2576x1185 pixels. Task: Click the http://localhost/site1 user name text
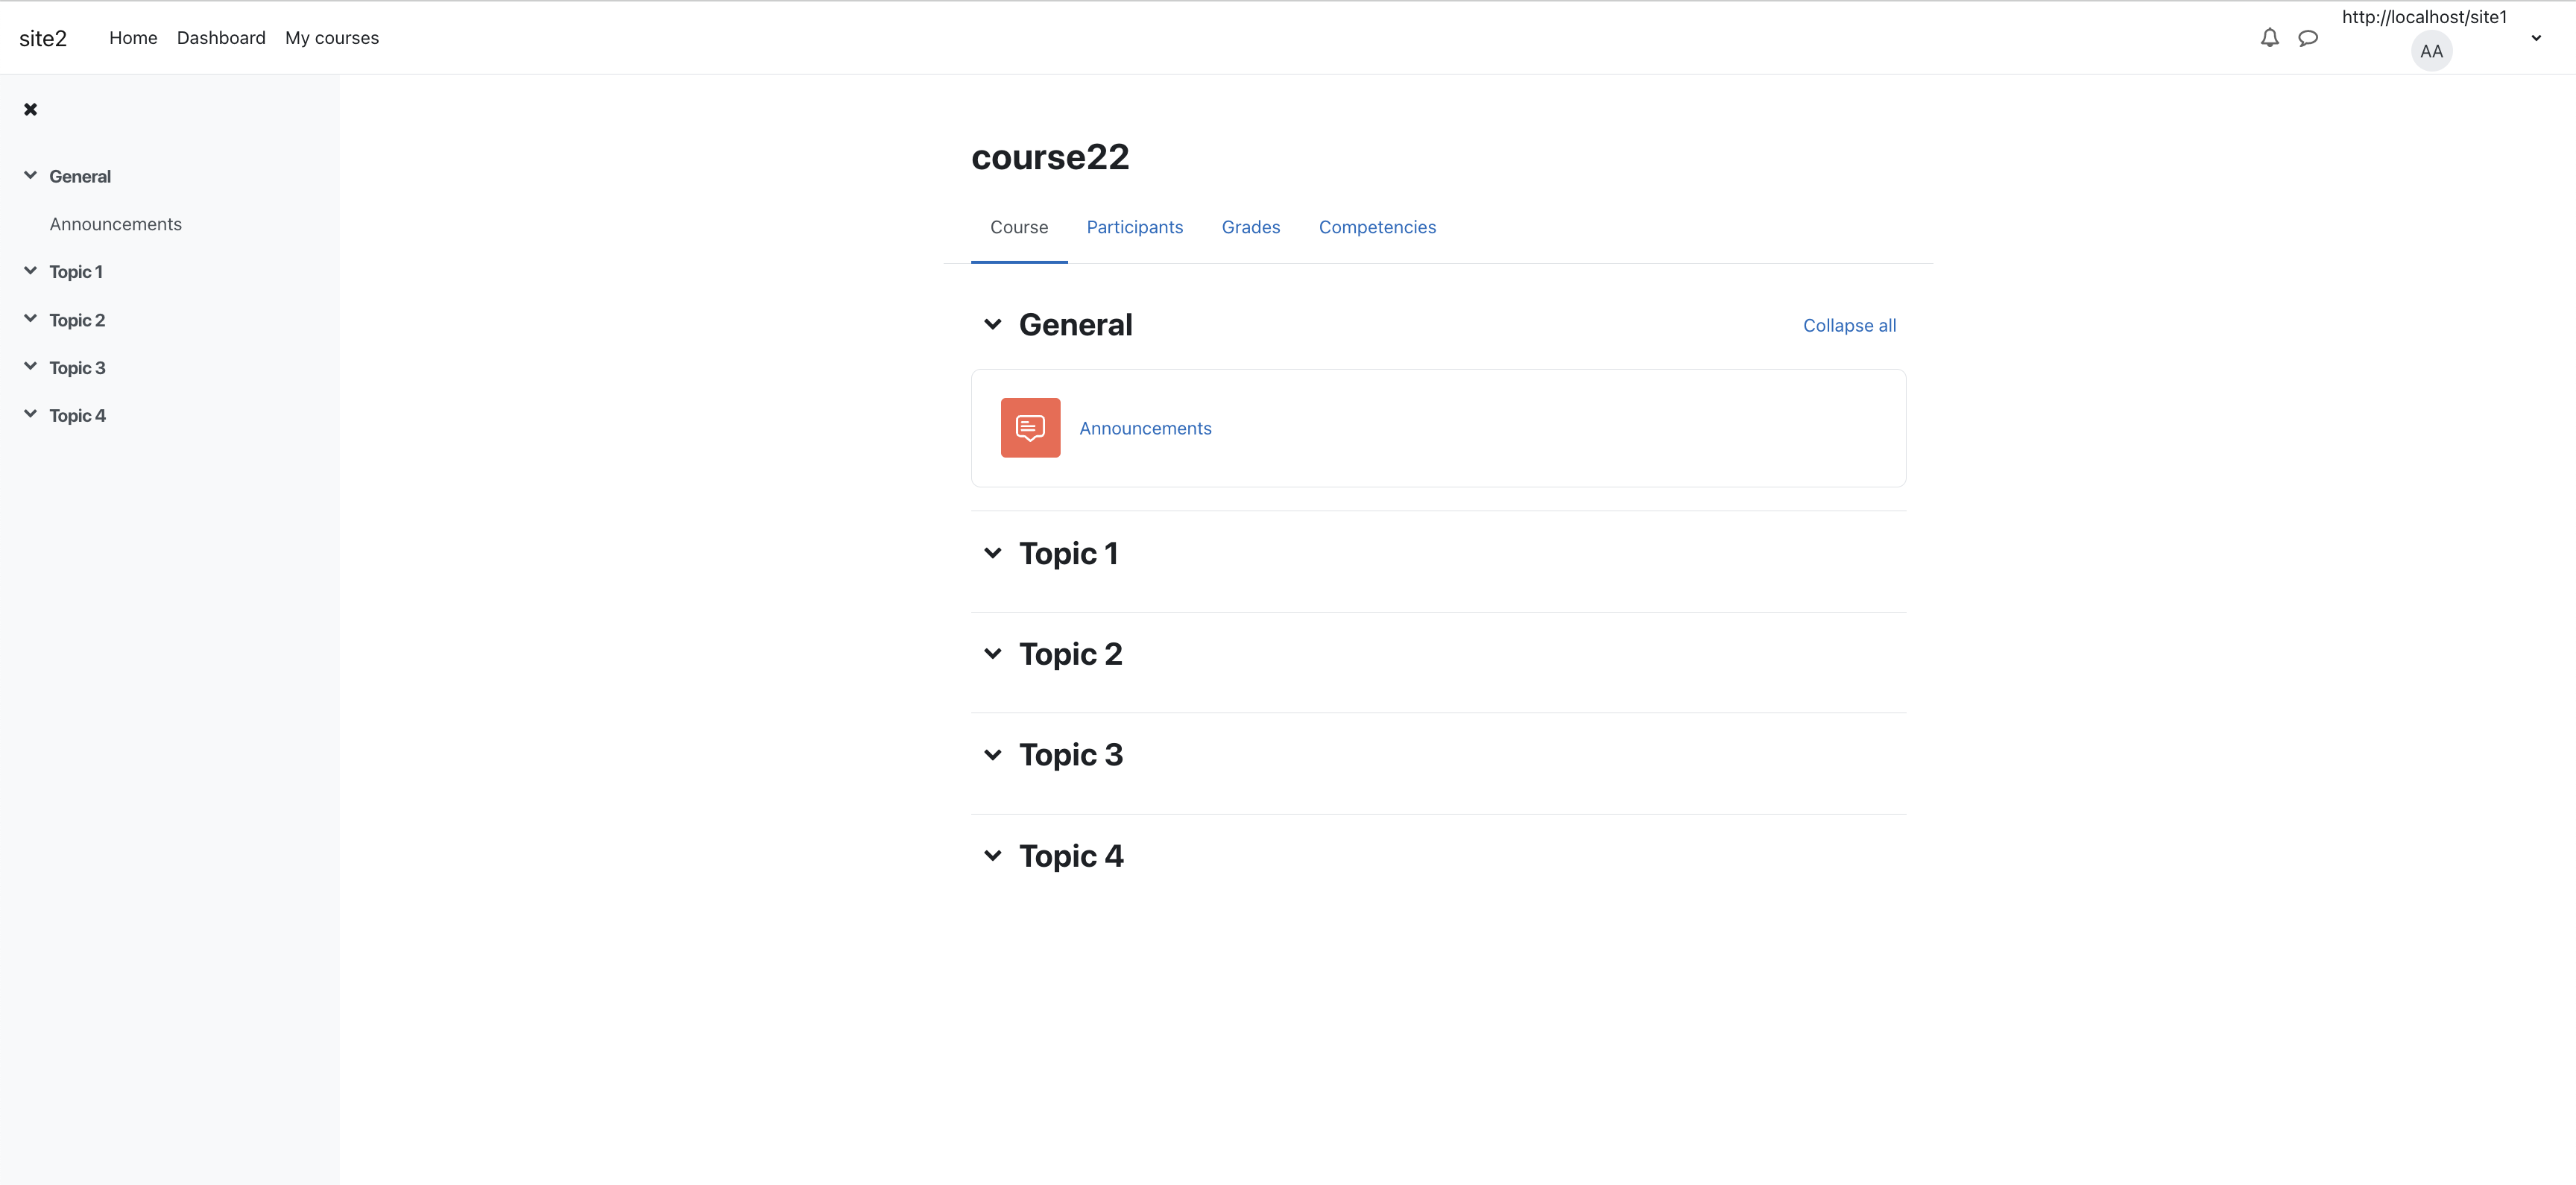(x=2424, y=17)
